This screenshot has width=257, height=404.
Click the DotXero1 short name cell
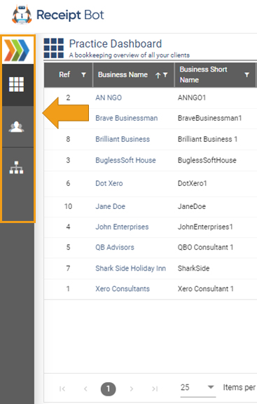[192, 184]
